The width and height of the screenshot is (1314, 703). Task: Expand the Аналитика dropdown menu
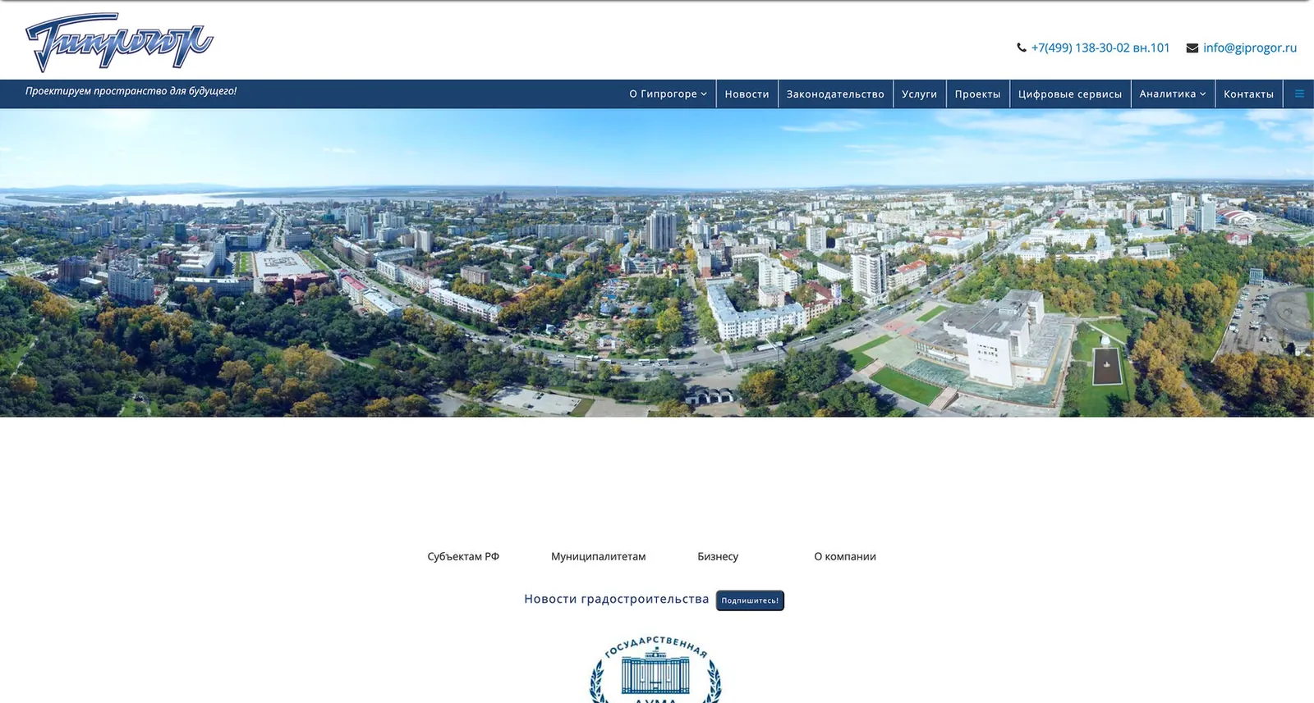click(1173, 94)
